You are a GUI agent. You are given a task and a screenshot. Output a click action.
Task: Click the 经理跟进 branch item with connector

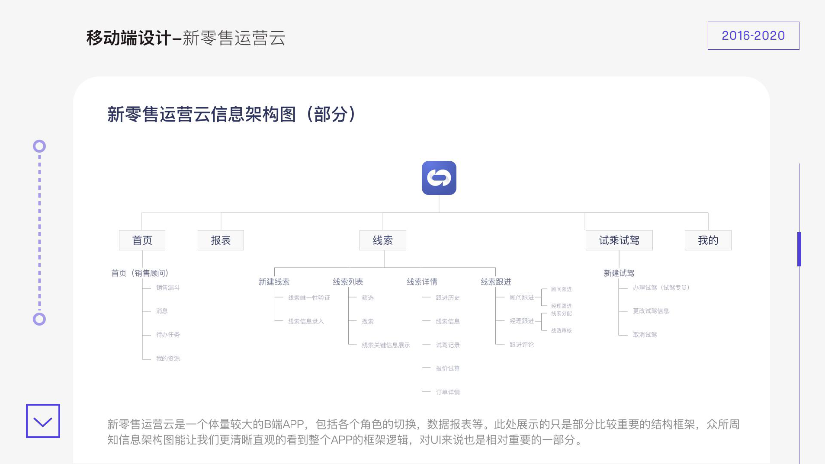point(522,321)
